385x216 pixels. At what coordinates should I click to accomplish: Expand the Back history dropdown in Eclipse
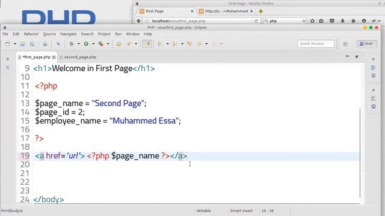[x=206, y=44]
